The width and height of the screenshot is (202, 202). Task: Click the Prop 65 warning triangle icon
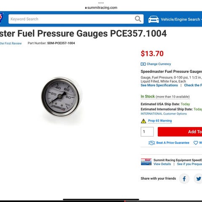[x=144, y=121]
